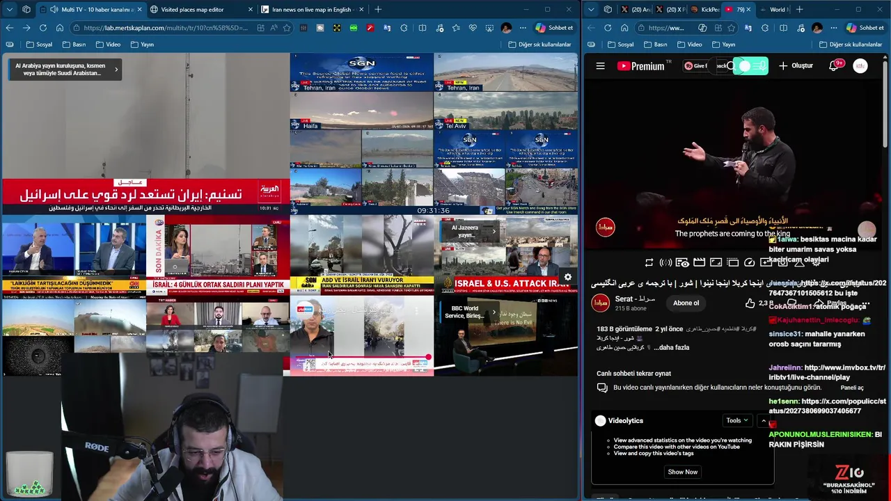
Task: Expand description with daha fazla
Action: (x=672, y=347)
